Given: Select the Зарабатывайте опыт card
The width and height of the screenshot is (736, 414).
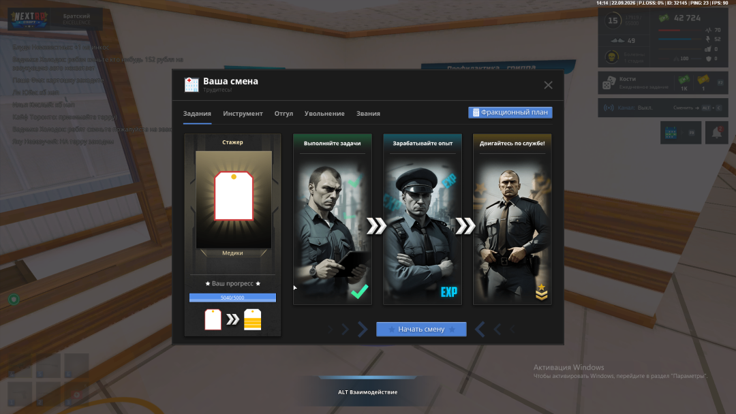Looking at the screenshot, I should (423, 219).
